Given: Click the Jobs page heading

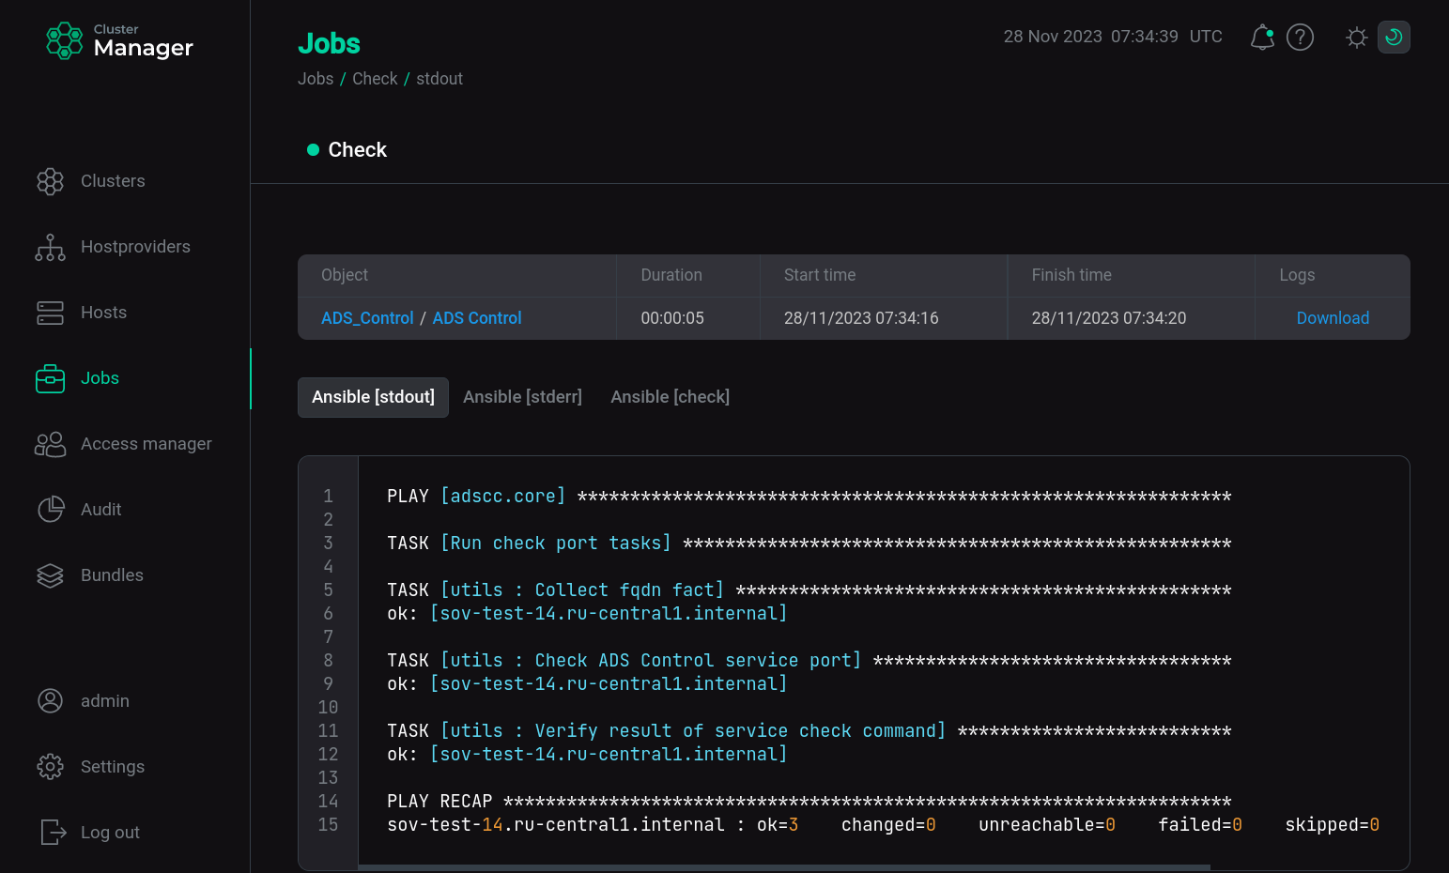Looking at the screenshot, I should coord(329,43).
